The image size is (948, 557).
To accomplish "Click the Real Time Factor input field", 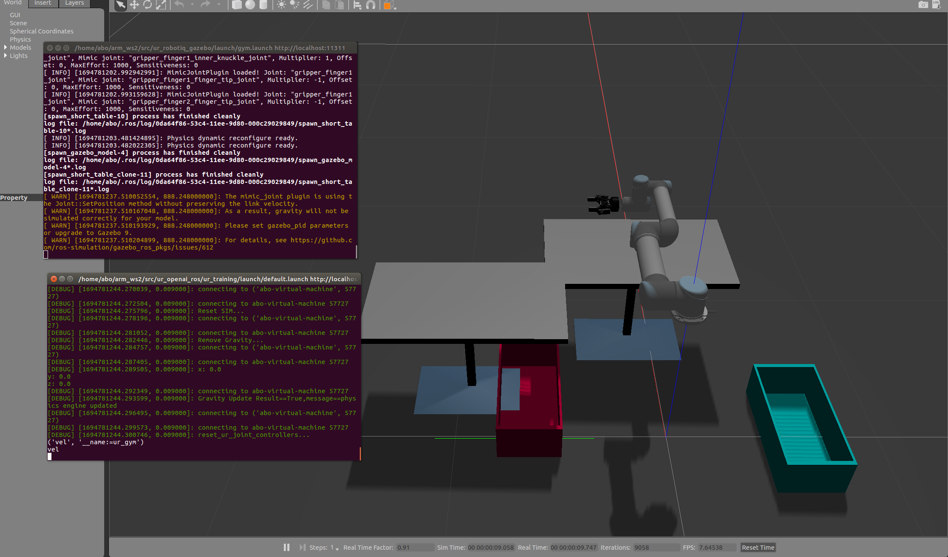I will click(x=415, y=547).
